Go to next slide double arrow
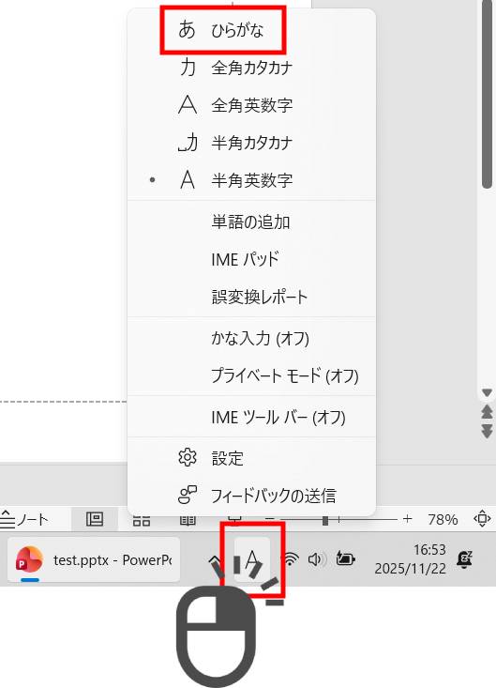Screen dimensions: 496x688 coord(487,431)
